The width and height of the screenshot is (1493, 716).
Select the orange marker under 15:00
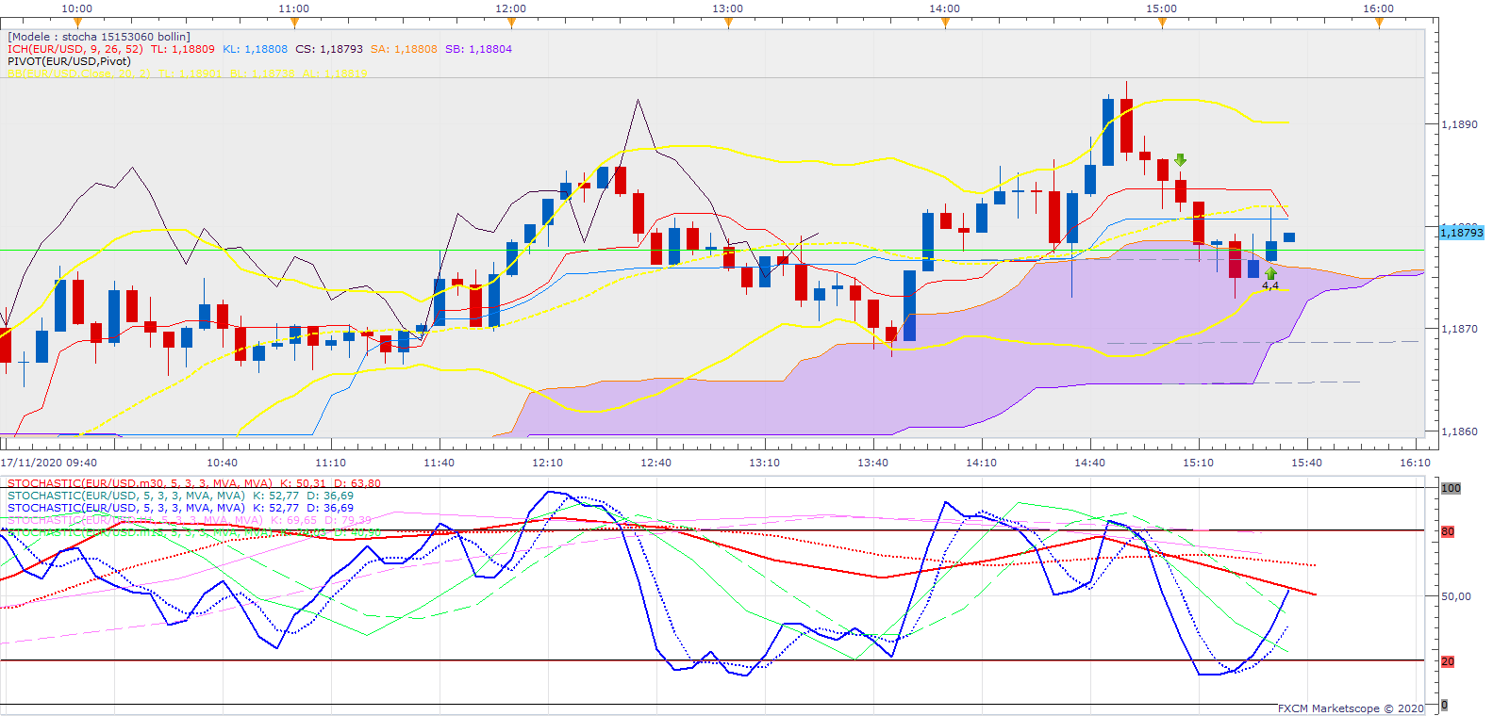(x=1162, y=22)
